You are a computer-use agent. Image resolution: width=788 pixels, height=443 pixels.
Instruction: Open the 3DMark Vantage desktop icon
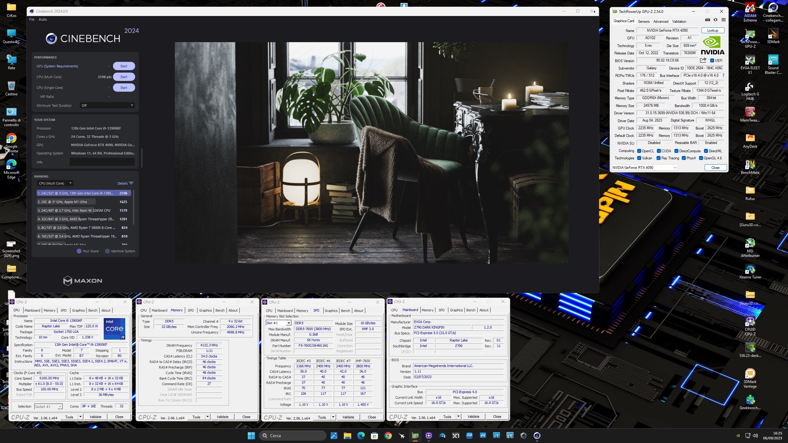pyautogui.click(x=750, y=378)
